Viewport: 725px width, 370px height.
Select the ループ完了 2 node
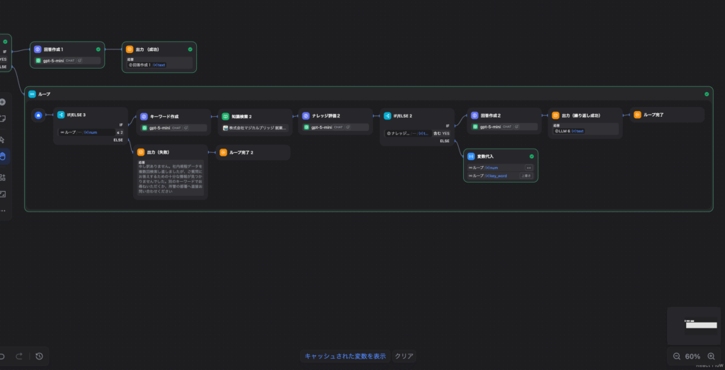click(253, 152)
